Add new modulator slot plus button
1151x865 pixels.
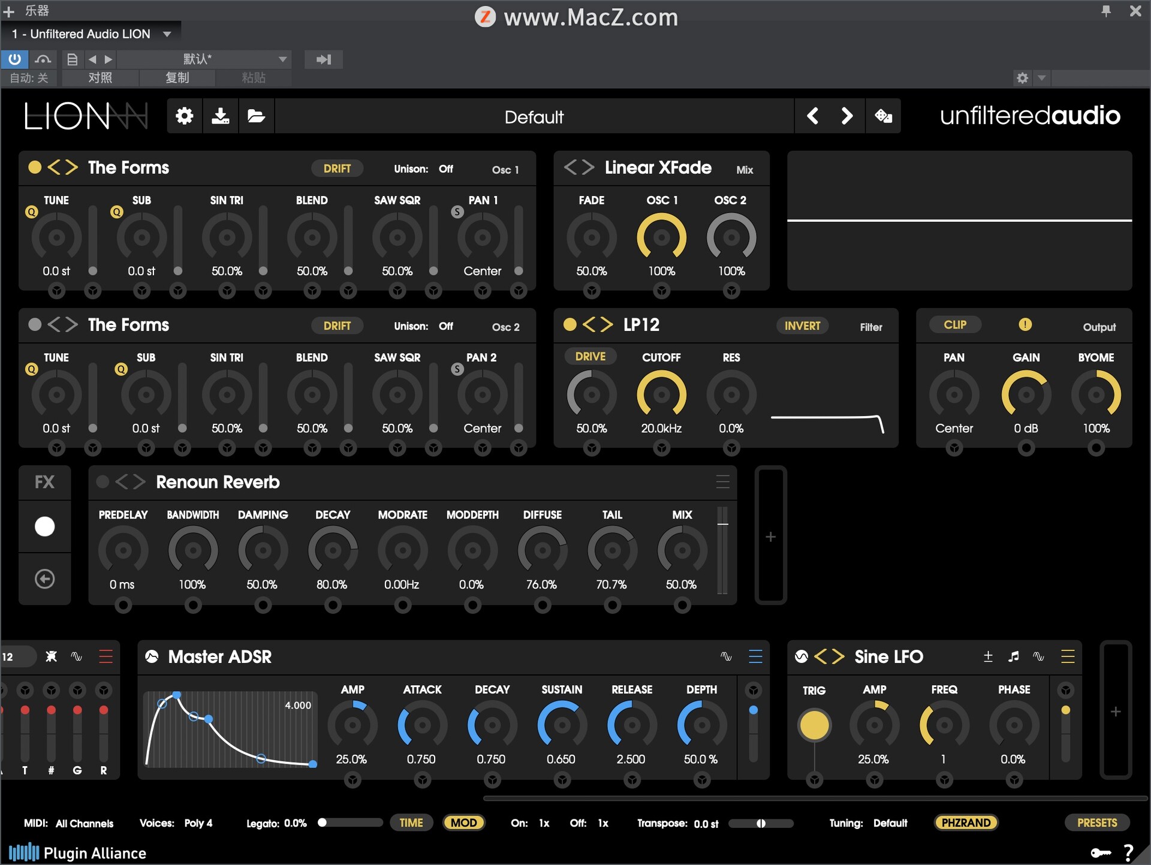pos(1116,711)
